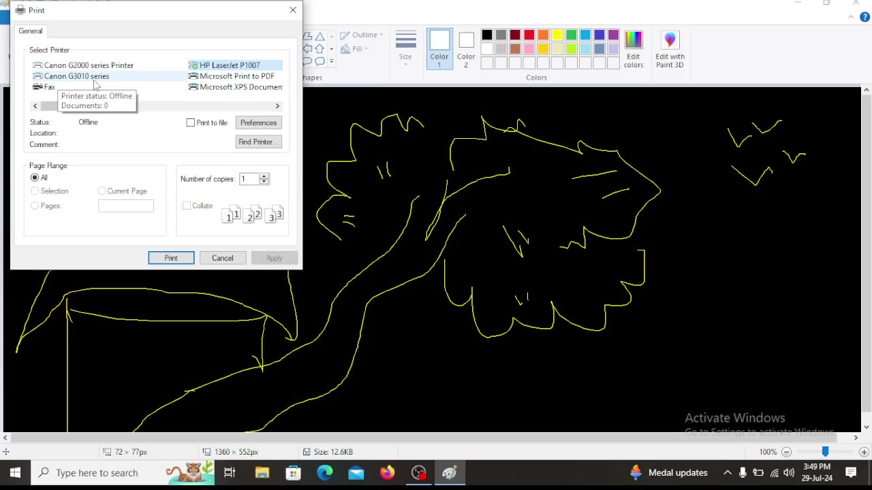Switch to the General tab
Image resolution: width=872 pixels, height=490 pixels.
31,31
